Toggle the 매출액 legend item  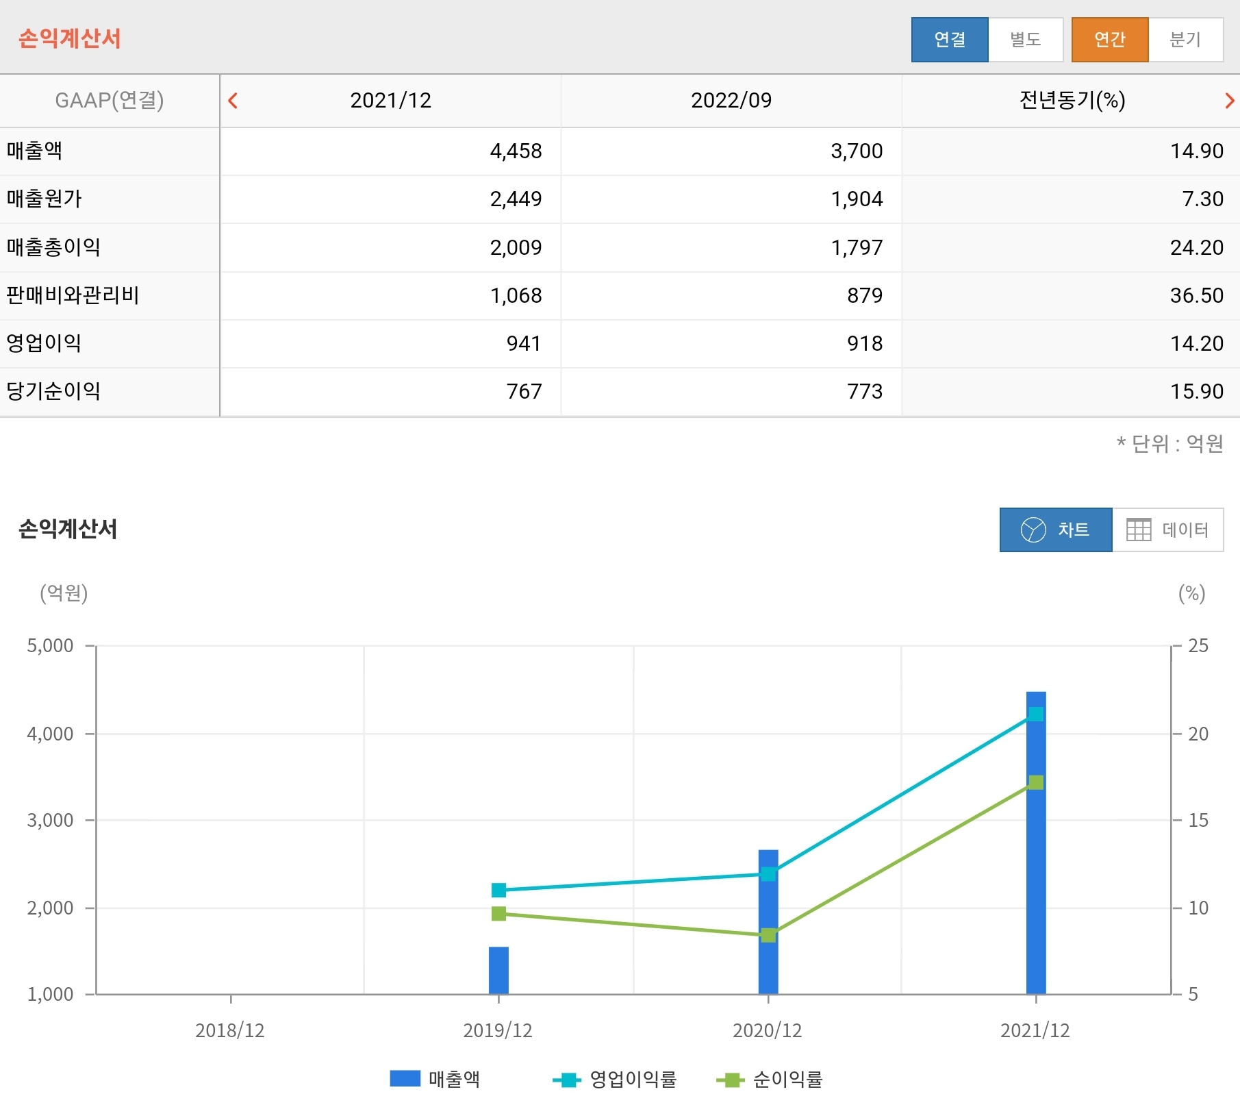pos(435,1079)
